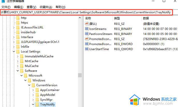Collapse the Windows key
Viewport: 178px width, 107px height.
(25, 80)
